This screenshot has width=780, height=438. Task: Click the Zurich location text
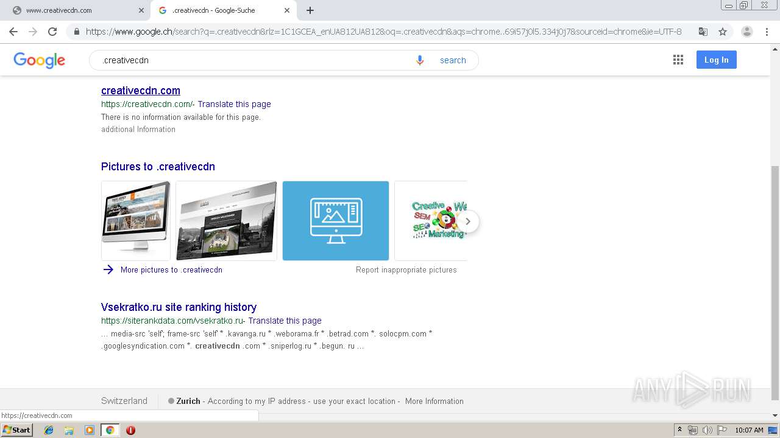188,401
